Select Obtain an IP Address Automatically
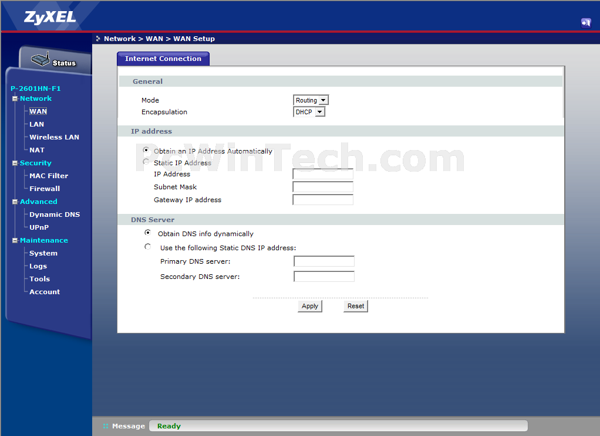 (146, 150)
